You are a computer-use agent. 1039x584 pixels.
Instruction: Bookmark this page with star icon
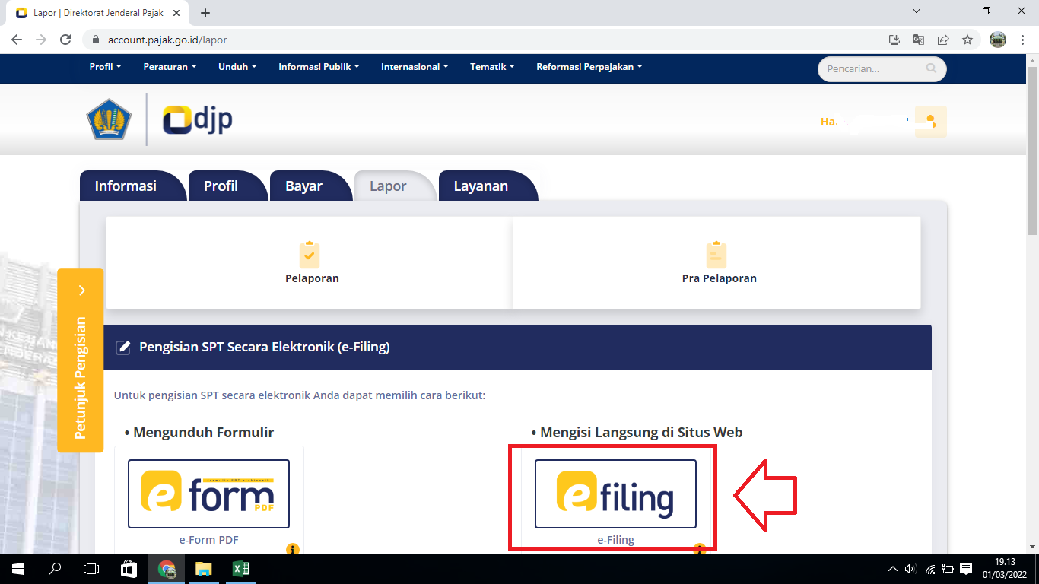(968, 40)
